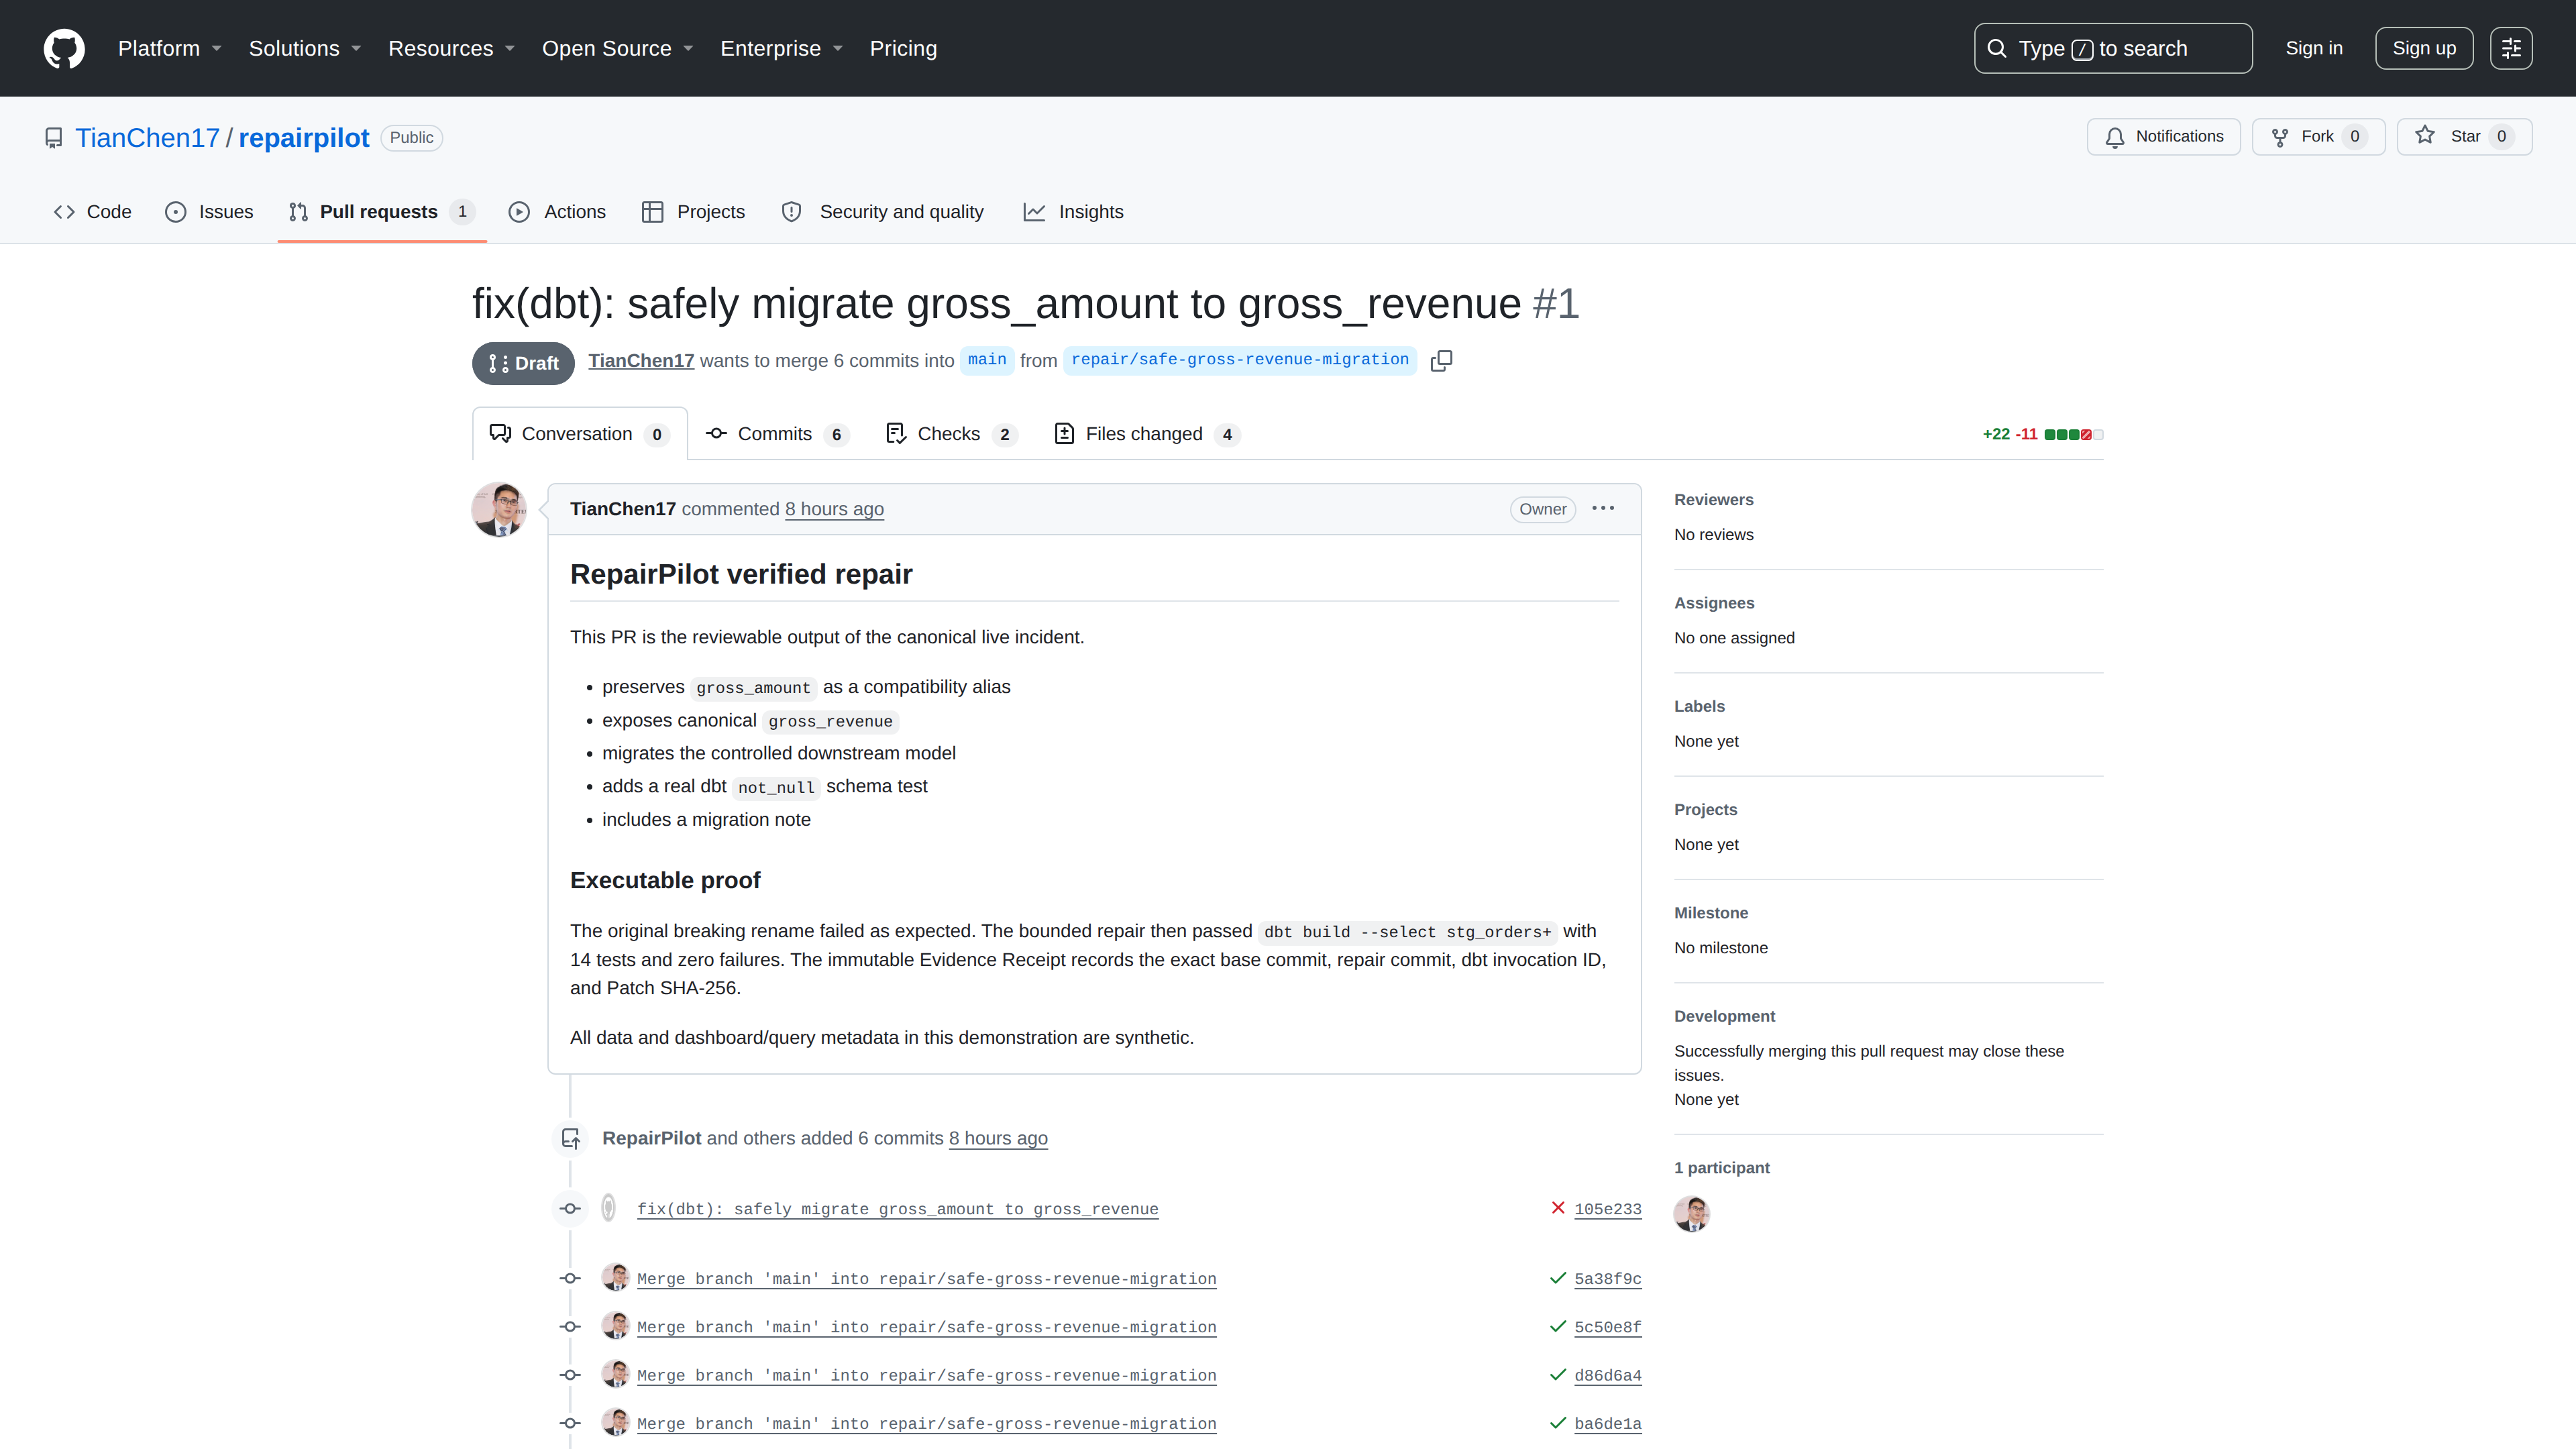Viewport: 2576px width, 1449px height.
Task: Open the merge commit message beside d86d6a4
Action: pyautogui.click(x=927, y=1375)
